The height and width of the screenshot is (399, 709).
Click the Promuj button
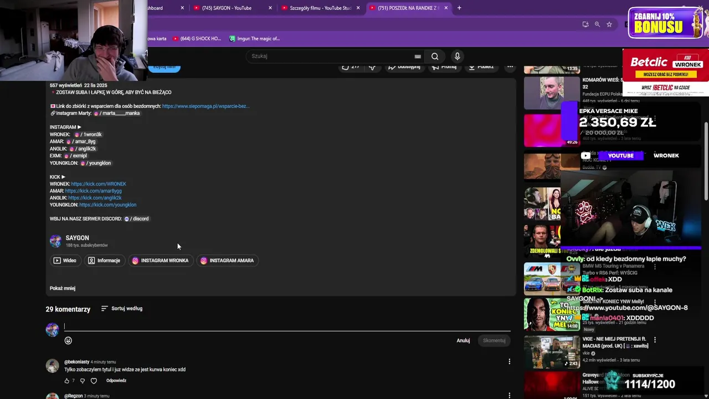(444, 67)
